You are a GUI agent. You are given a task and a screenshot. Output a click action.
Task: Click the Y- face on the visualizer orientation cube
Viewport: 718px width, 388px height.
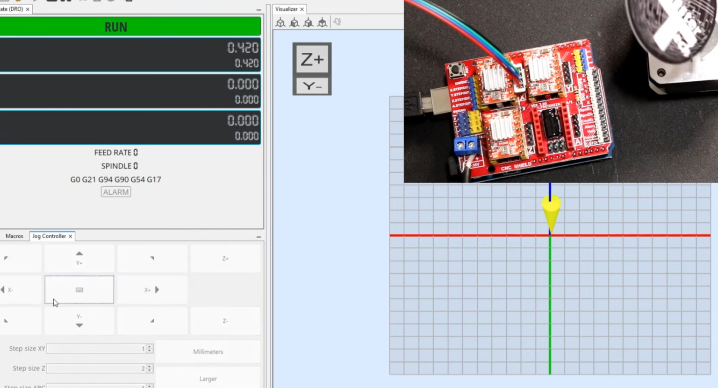[312, 86]
